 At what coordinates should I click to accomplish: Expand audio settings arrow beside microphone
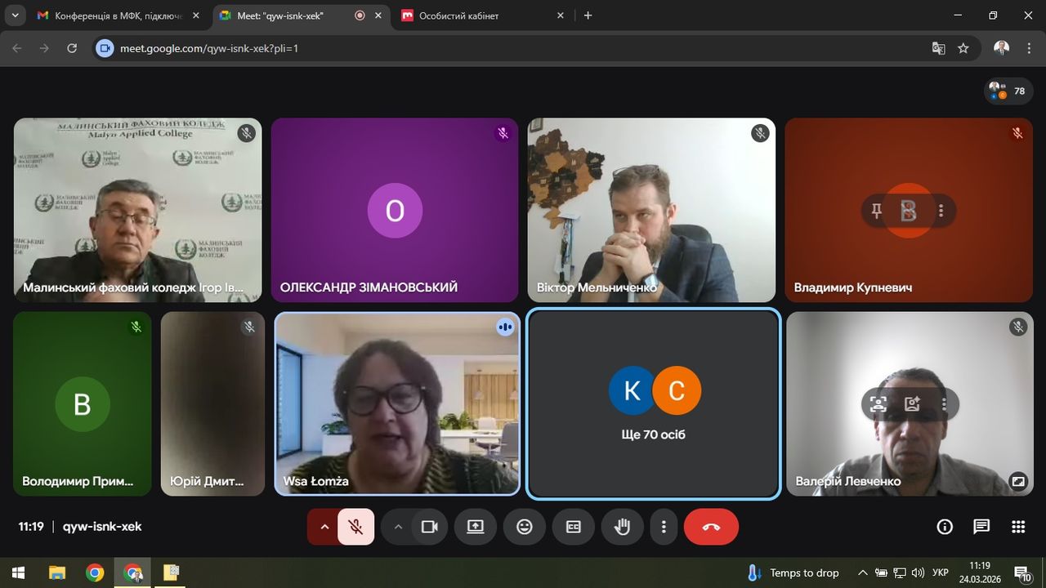(x=324, y=527)
